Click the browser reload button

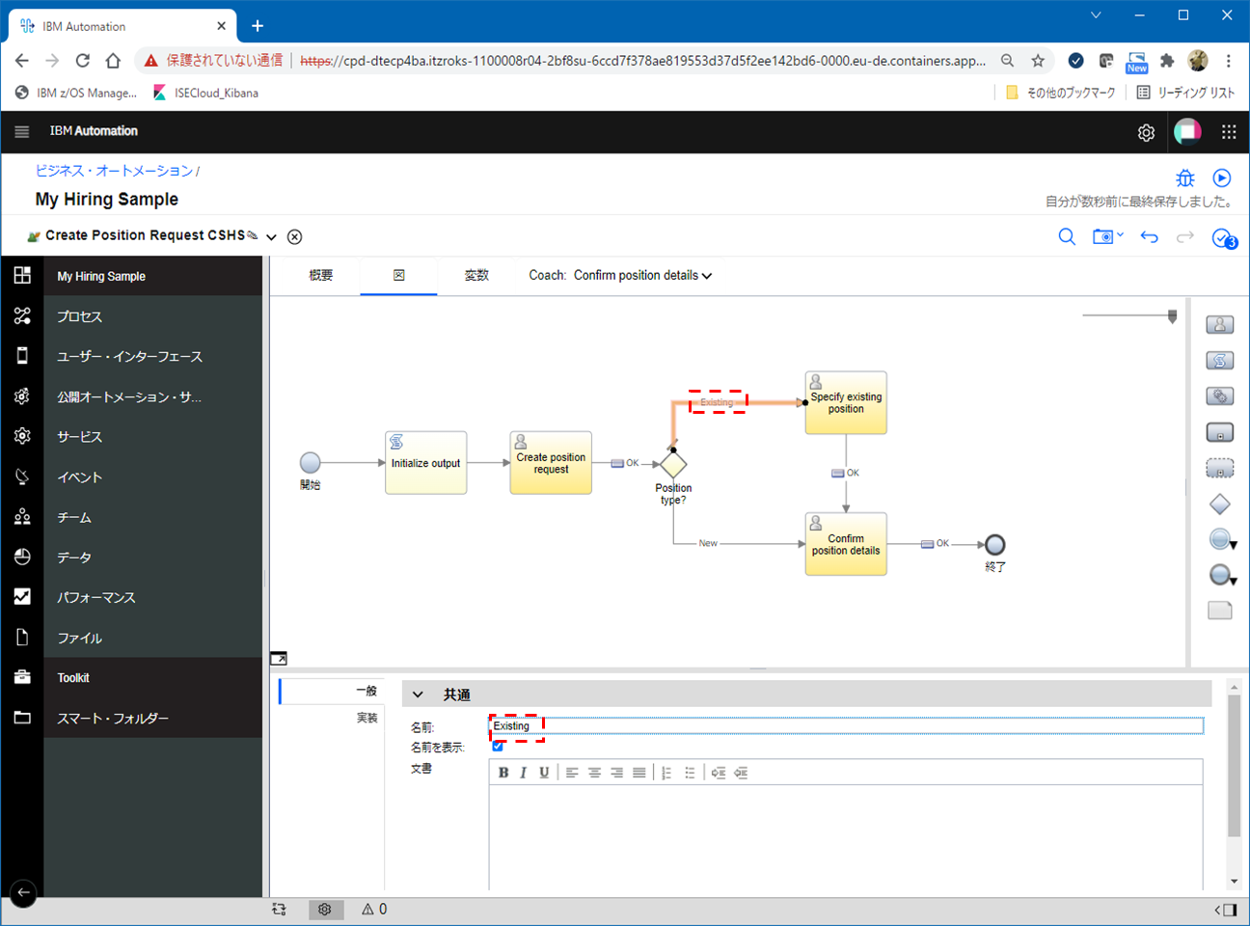83,61
